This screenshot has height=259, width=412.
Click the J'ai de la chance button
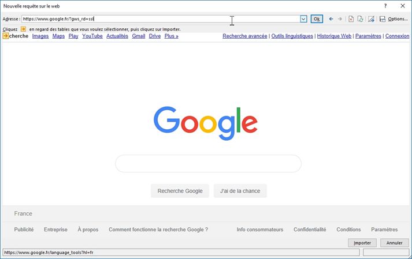[x=240, y=191]
